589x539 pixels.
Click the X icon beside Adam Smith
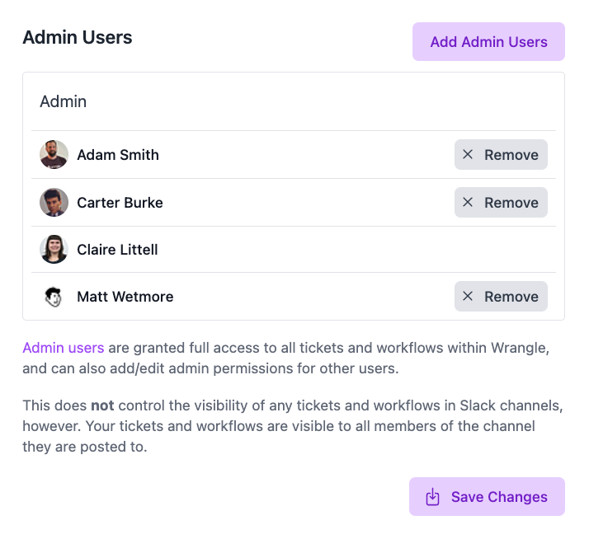[x=468, y=155]
